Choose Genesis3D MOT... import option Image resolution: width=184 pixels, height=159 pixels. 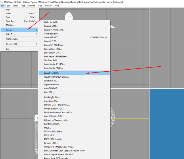point(74,37)
